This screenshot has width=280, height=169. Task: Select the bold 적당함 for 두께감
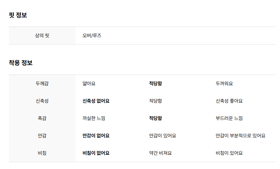pyautogui.click(x=155, y=83)
